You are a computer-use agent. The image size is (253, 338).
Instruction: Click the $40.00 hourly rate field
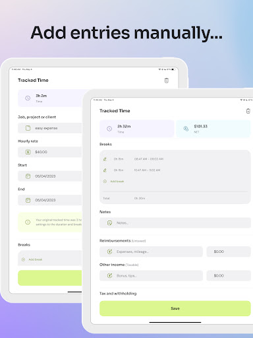(x=50, y=152)
